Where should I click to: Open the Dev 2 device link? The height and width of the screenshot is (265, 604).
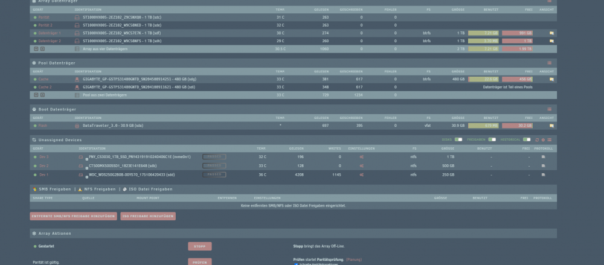pyautogui.click(x=44, y=165)
